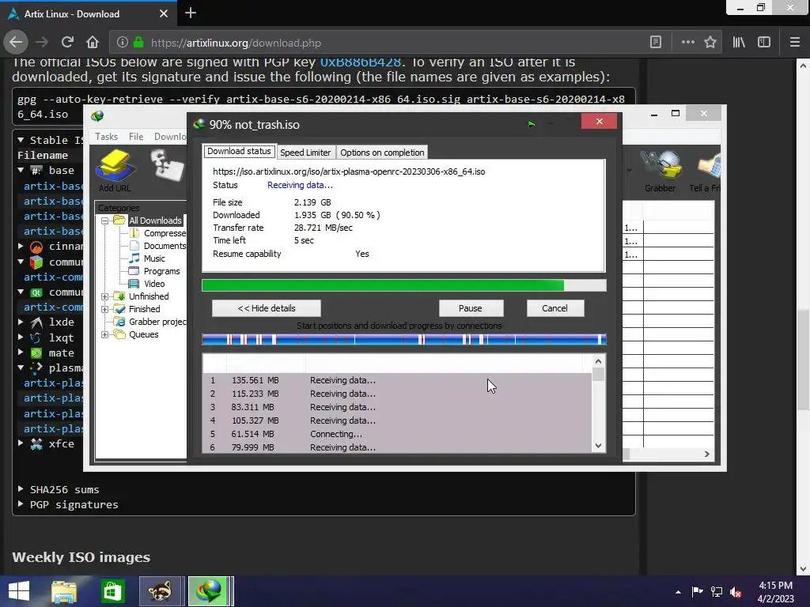This screenshot has height=607, width=810.
Task: Switch to the Speed Limiter tab
Action: (x=305, y=153)
